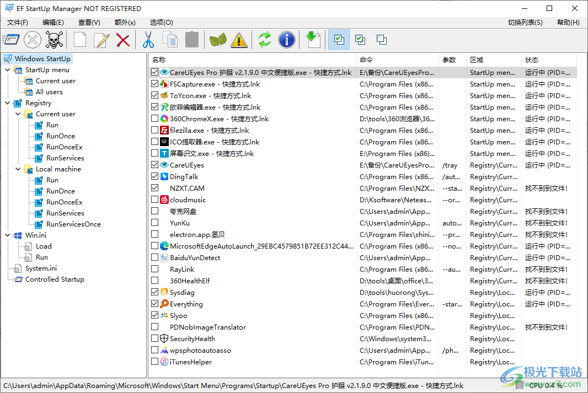Image resolution: width=588 pixels, height=393 pixels.
Task: Select the BaiduYunDetect list row
Action: [x=362, y=258]
